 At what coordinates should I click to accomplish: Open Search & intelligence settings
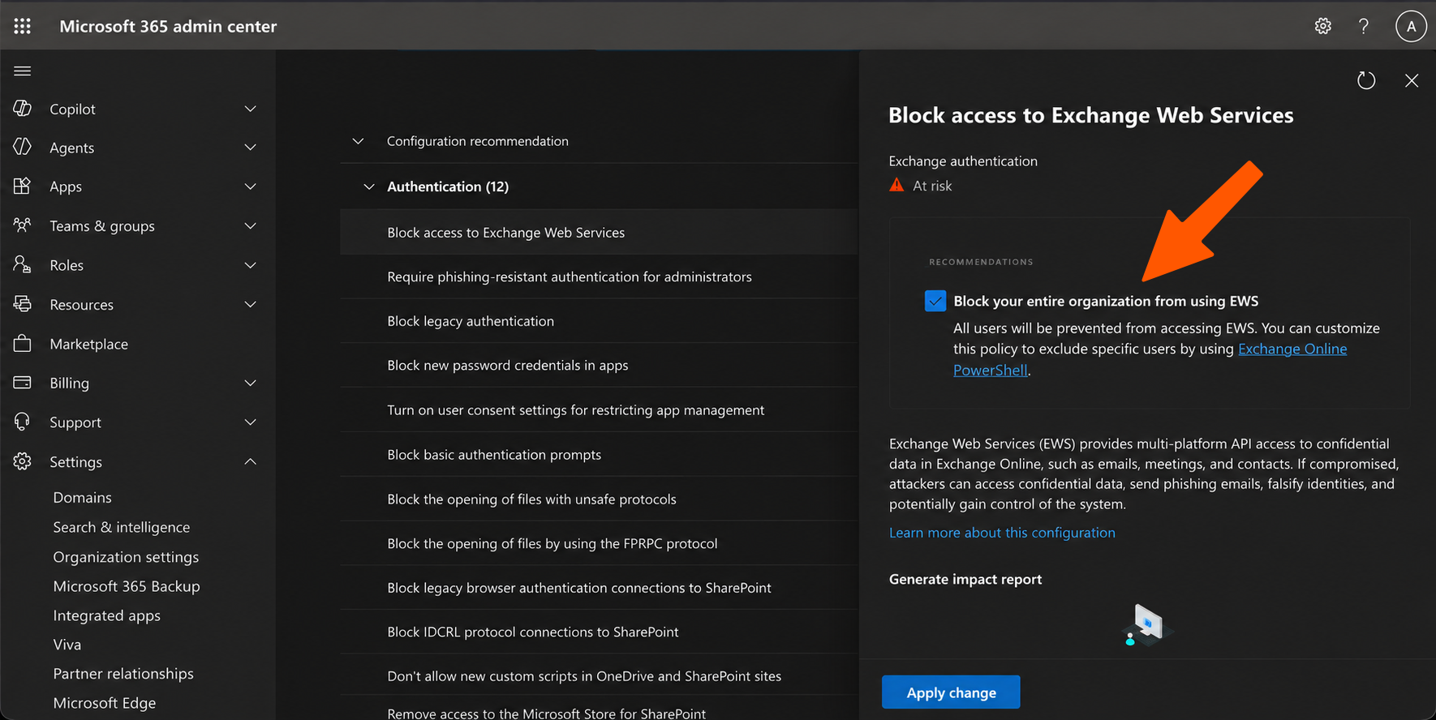122,527
